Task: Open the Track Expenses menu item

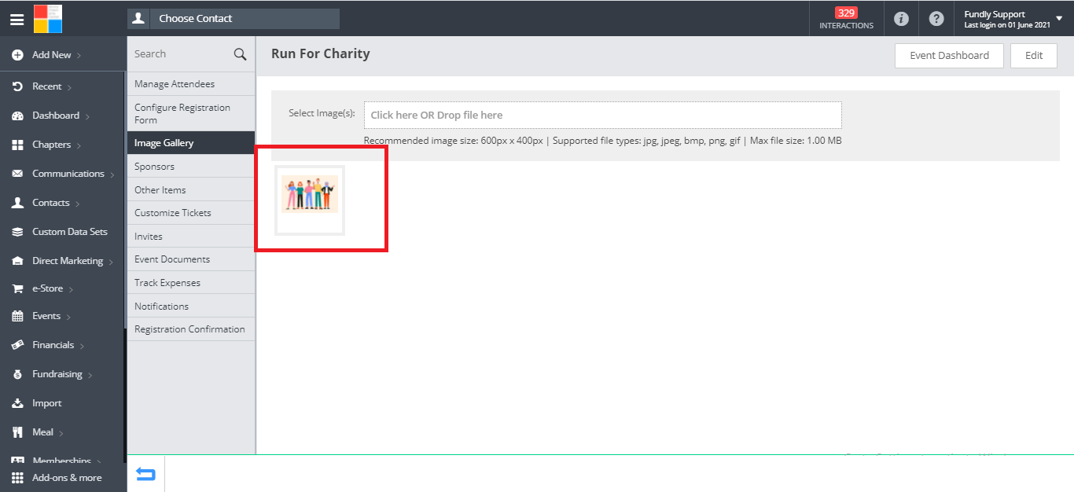Action: (191, 283)
